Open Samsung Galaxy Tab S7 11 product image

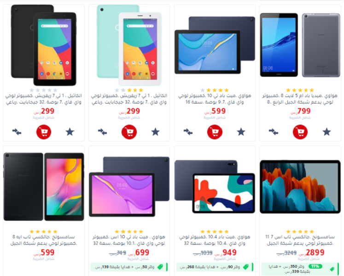coord(300,187)
